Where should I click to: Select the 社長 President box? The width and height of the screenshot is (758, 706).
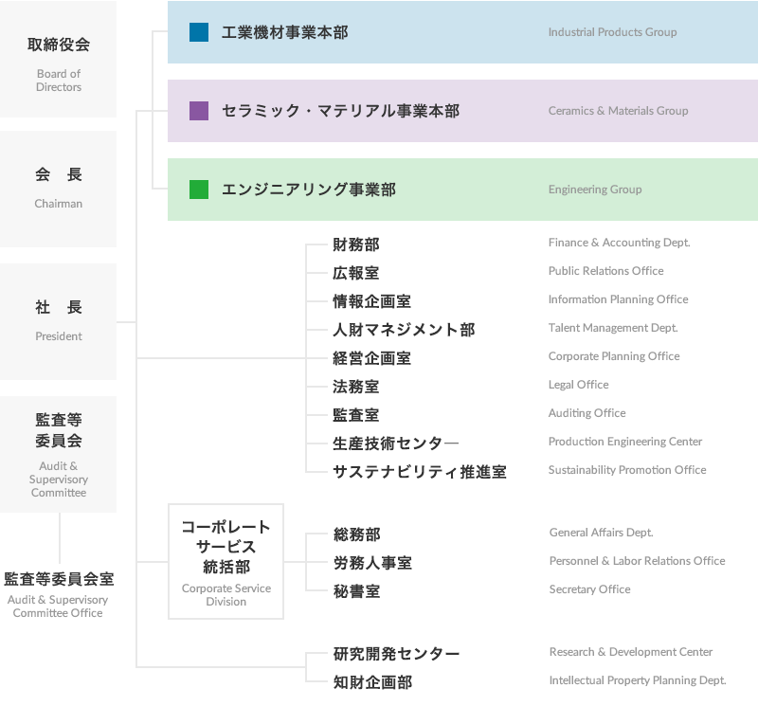(58, 321)
